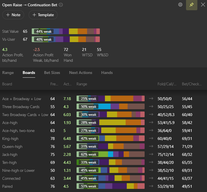Open the Paired row arrow
The image size is (207, 192).
[151, 186]
